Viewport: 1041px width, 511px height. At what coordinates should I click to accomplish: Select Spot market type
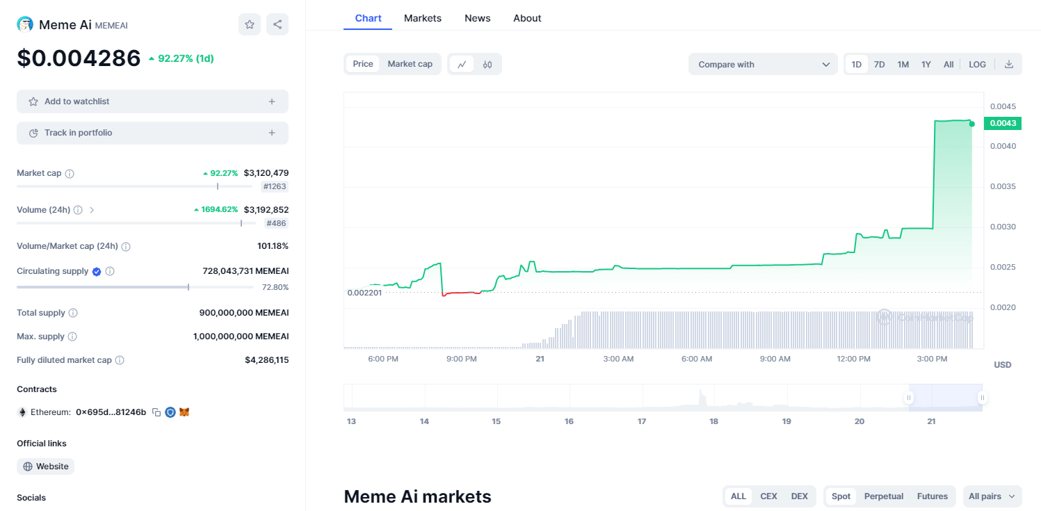[841, 496]
